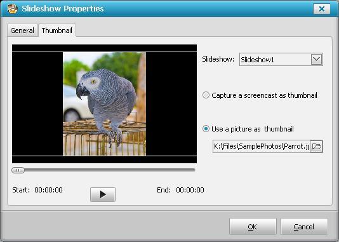Click the Slideshow1 combo box text
Image resolution: width=339 pixels, height=242 pixels.
pyautogui.click(x=257, y=60)
